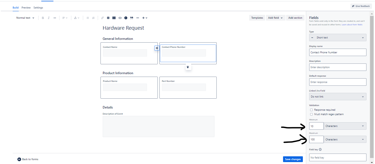The image size is (375, 164).
Task: Switch to the Settings tab
Action: [38, 7]
